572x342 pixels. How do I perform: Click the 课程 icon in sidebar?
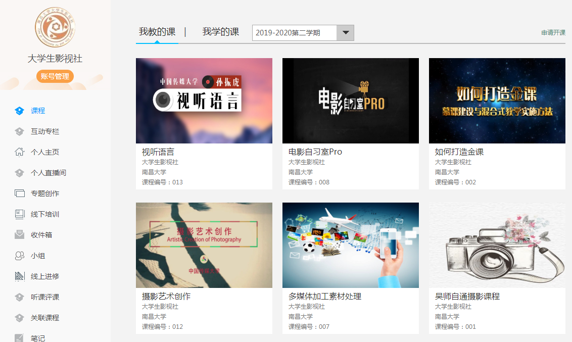(x=20, y=111)
